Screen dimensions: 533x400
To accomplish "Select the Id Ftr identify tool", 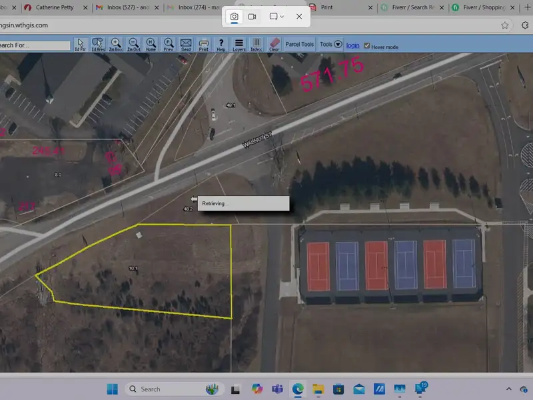I will click(81, 45).
